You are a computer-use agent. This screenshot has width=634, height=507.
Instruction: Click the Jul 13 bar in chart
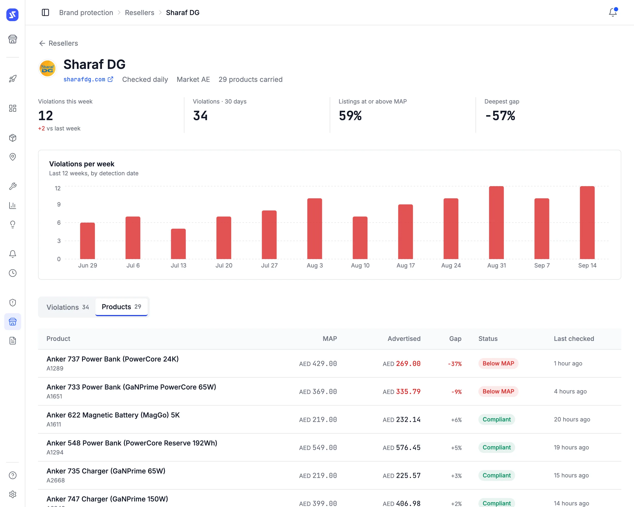pos(178,244)
